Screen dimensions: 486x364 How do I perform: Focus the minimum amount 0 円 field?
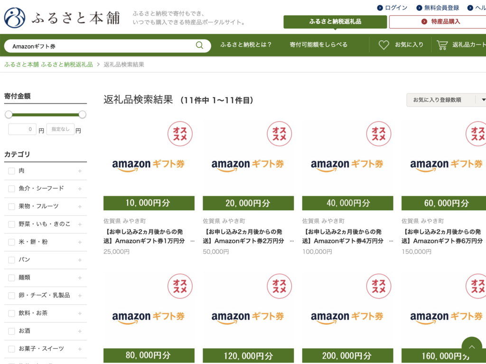coord(22,129)
